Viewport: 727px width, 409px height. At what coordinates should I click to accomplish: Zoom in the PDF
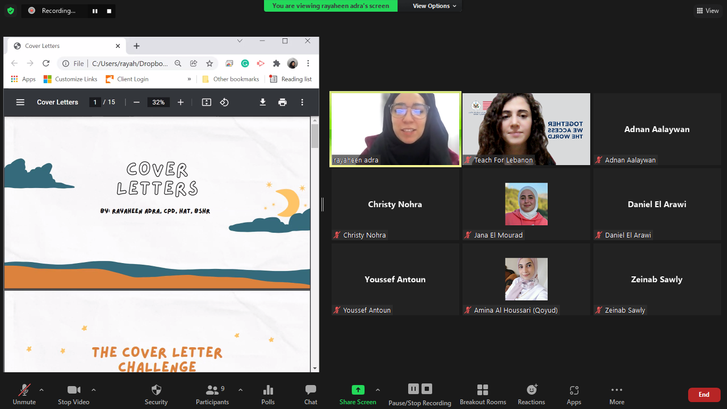pyautogui.click(x=180, y=102)
